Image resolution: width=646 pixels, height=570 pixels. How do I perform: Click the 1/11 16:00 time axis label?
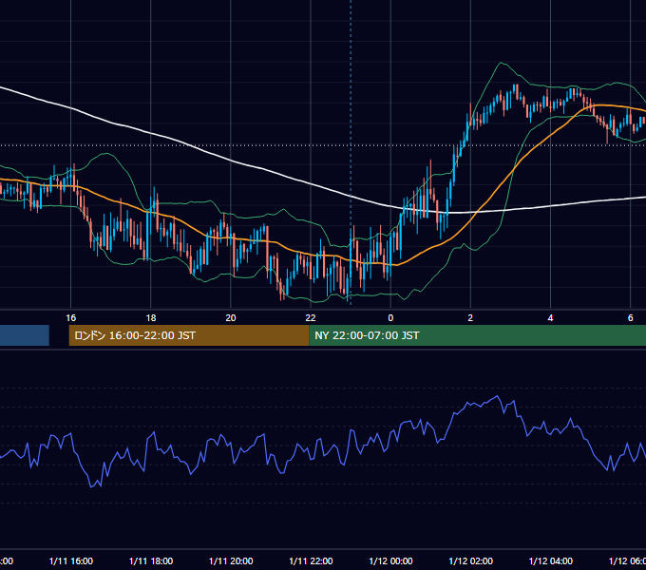[x=71, y=560]
